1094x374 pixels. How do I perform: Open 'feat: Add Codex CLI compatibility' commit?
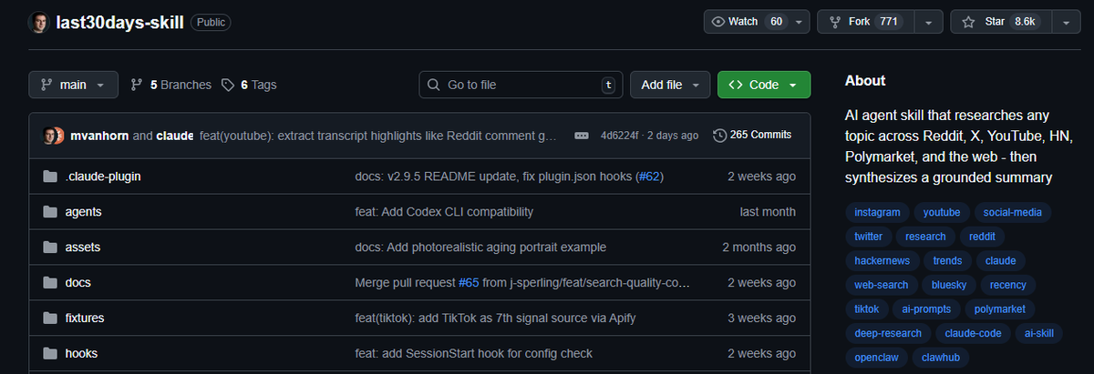[x=444, y=212]
